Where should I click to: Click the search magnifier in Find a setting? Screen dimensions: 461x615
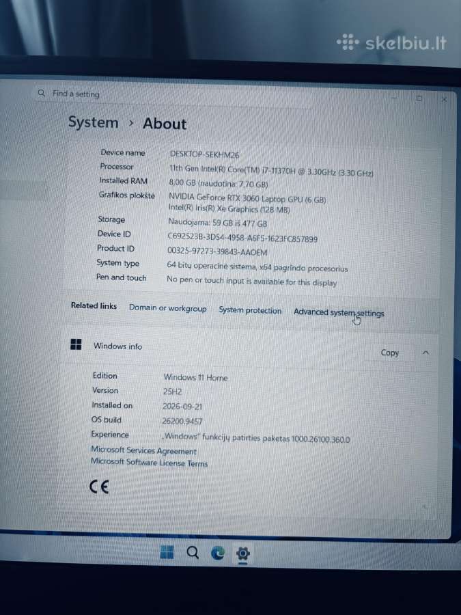(42, 93)
